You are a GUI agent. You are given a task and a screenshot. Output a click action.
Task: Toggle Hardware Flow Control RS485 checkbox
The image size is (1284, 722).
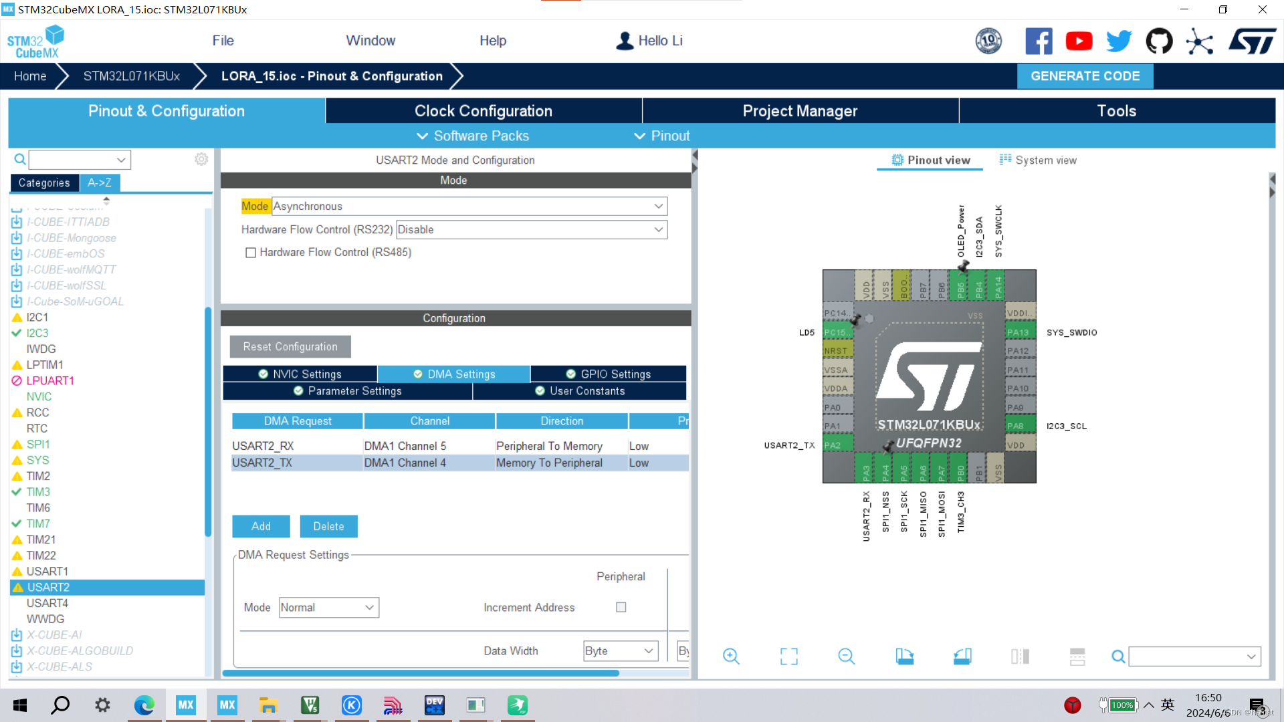tap(251, 253)
